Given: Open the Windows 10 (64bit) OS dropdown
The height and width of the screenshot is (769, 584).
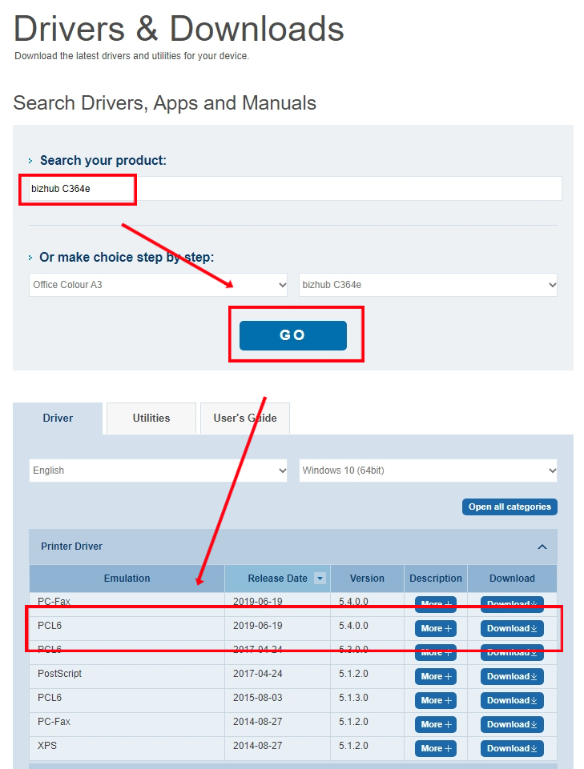Looking at the screenshot, I should click(x=428, y=471).
